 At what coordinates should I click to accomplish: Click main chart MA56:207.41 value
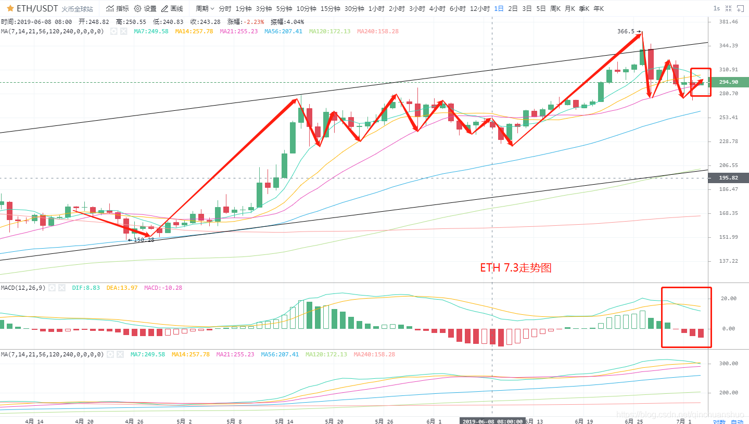click(283, 31)
